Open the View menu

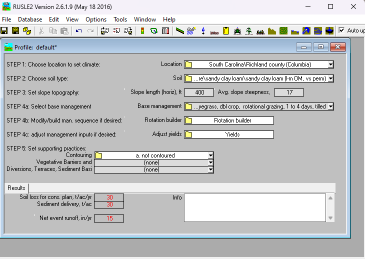(x=72, y=19)
